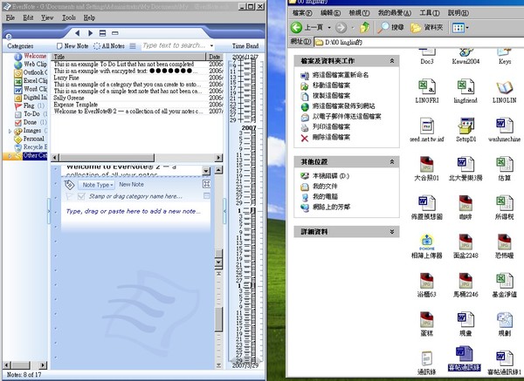Switch EverNote to split panel view icon
524x381 pixels.
point(102,33)
